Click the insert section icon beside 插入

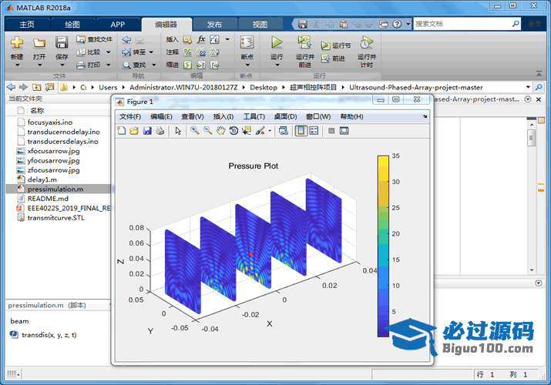188,40
